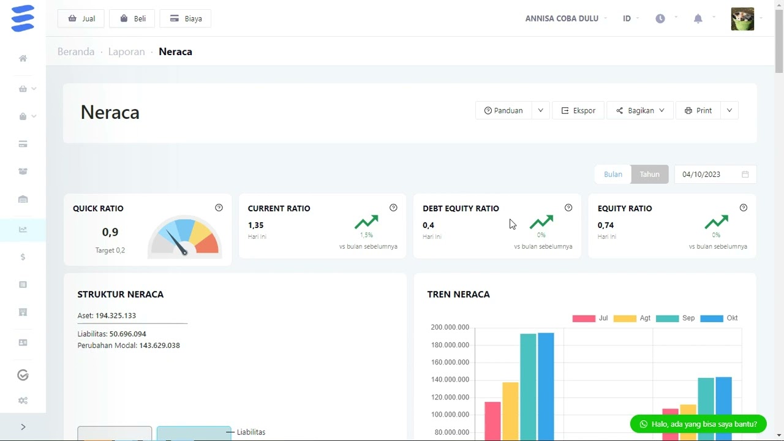Open the bank building sidebar icon
Screen dimensions: 784x441
(23, 199)
